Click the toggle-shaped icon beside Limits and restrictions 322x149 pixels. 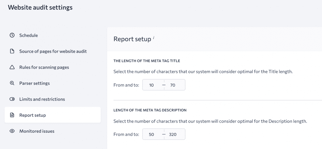tap(12, 99)
